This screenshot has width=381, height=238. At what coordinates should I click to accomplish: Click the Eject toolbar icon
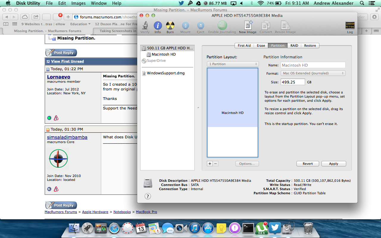tap(201, 26)
